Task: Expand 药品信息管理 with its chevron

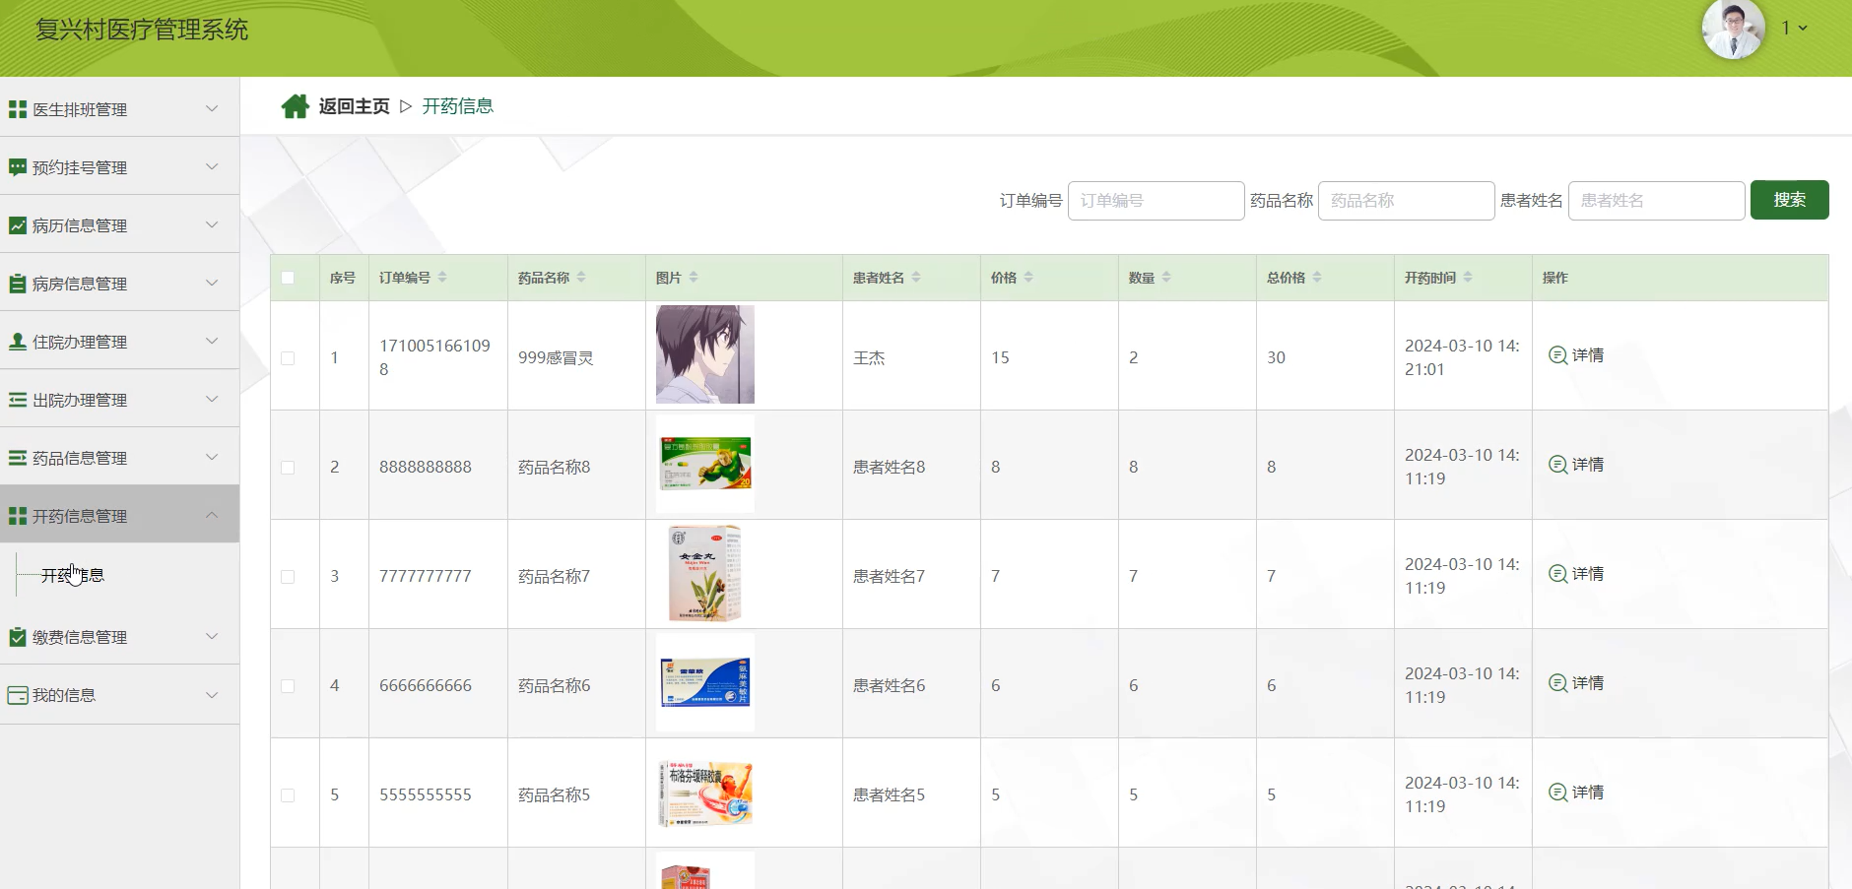Action: [x=212, y=457]
